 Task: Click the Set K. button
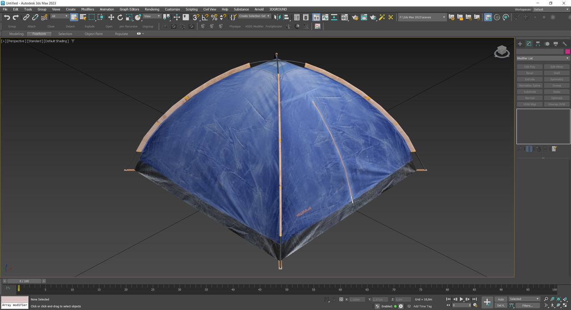[x=501, y=306]
